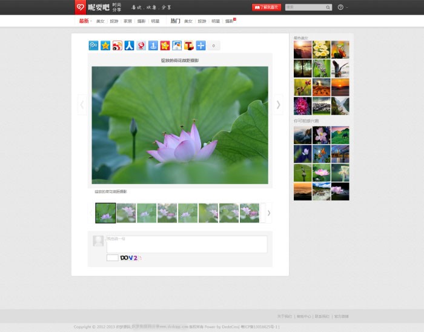The image size is (424, 332).
Task: Click the captcha input box
Action: 113,257
